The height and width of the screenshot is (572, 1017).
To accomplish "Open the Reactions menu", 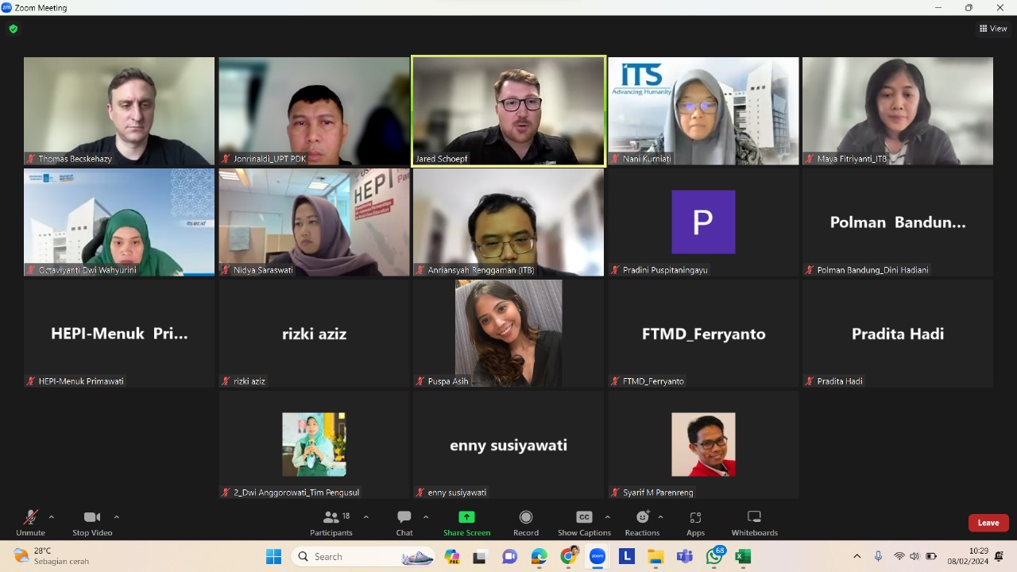I will point(642,523).
